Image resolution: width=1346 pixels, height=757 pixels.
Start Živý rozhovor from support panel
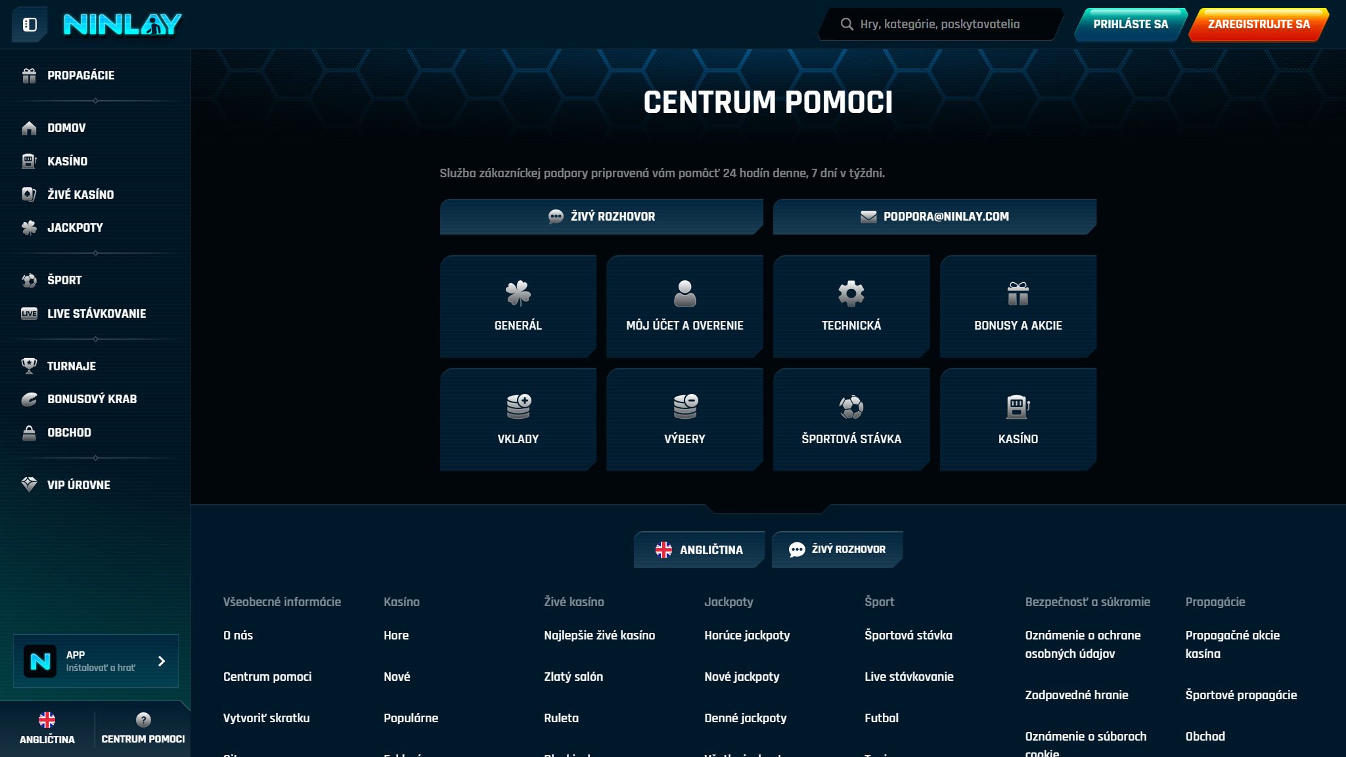[x=601, y=217]
